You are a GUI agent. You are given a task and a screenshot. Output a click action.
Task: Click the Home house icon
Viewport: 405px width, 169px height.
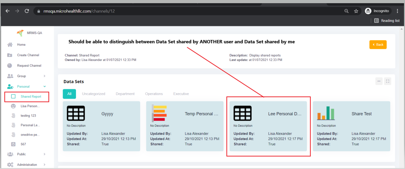[x=10, y=44]
